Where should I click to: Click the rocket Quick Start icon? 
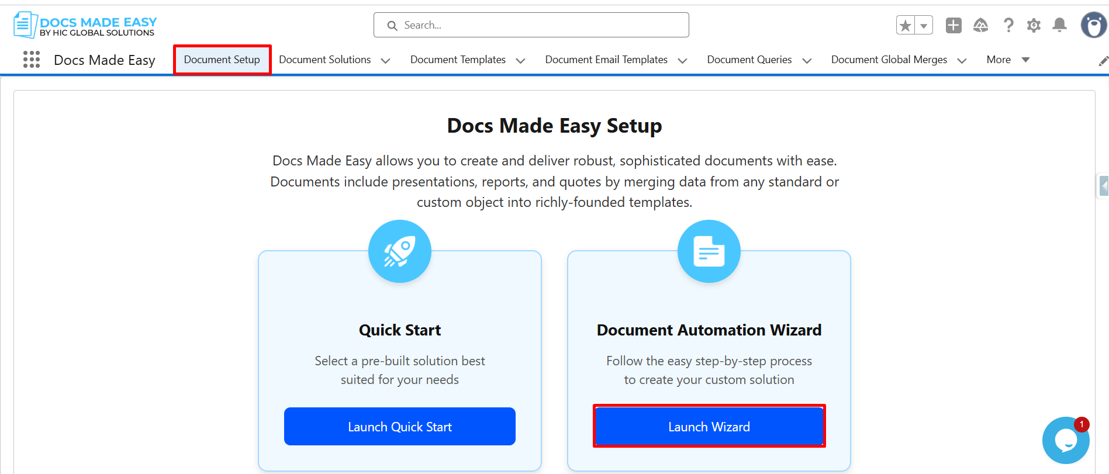click(400, 251)
